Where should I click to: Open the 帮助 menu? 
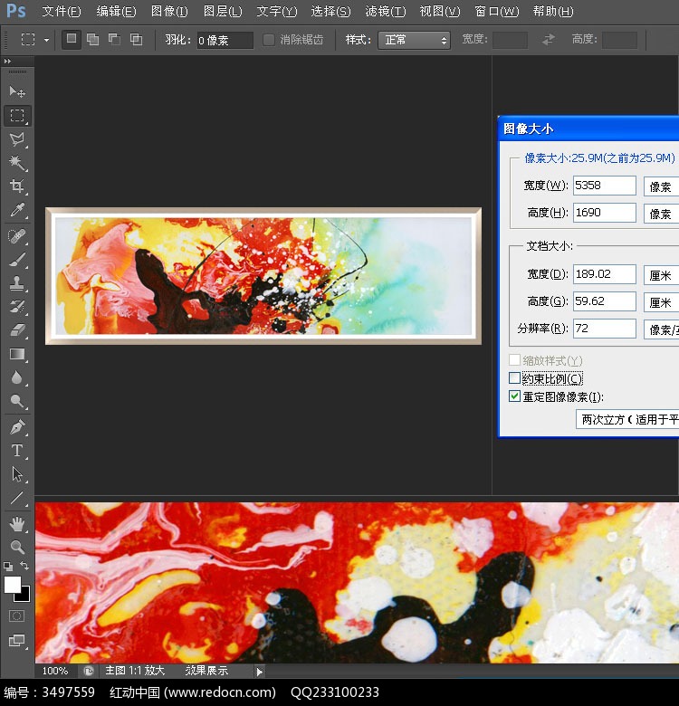coord(553,11)
